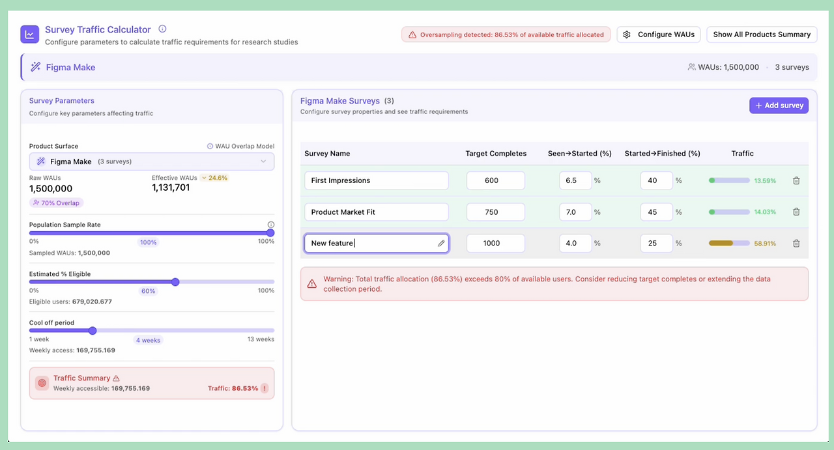Click Weekly access: 169,755.169 text

tap(72, 350)
